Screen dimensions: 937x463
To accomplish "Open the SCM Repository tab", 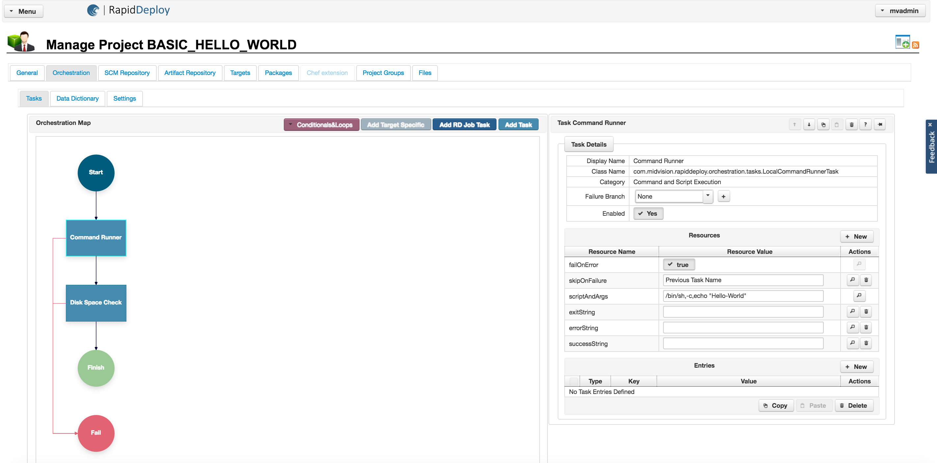I will point(127,73).
